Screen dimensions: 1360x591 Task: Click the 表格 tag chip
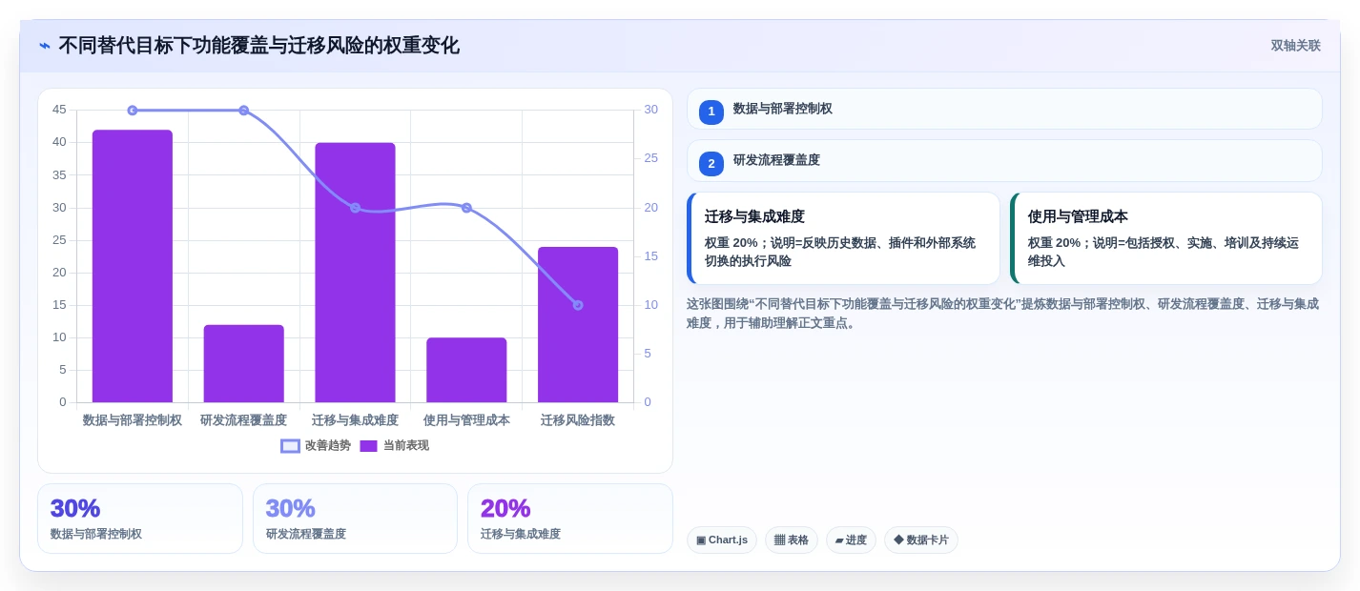(x=792, y=540)
